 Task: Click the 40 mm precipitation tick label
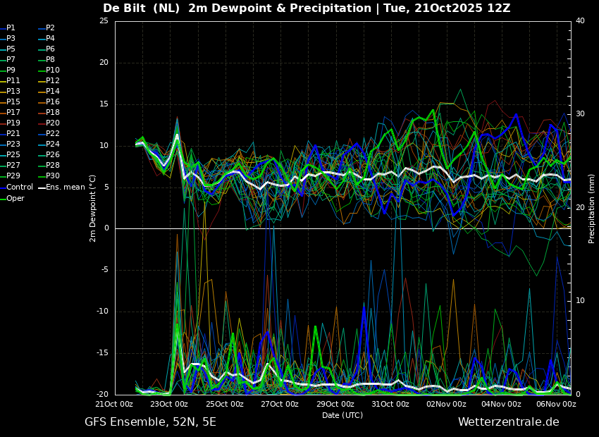pos(580,21)
